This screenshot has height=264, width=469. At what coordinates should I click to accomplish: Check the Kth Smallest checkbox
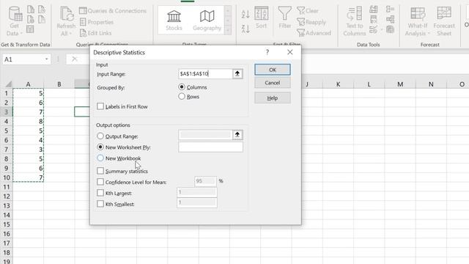(100, 204)
